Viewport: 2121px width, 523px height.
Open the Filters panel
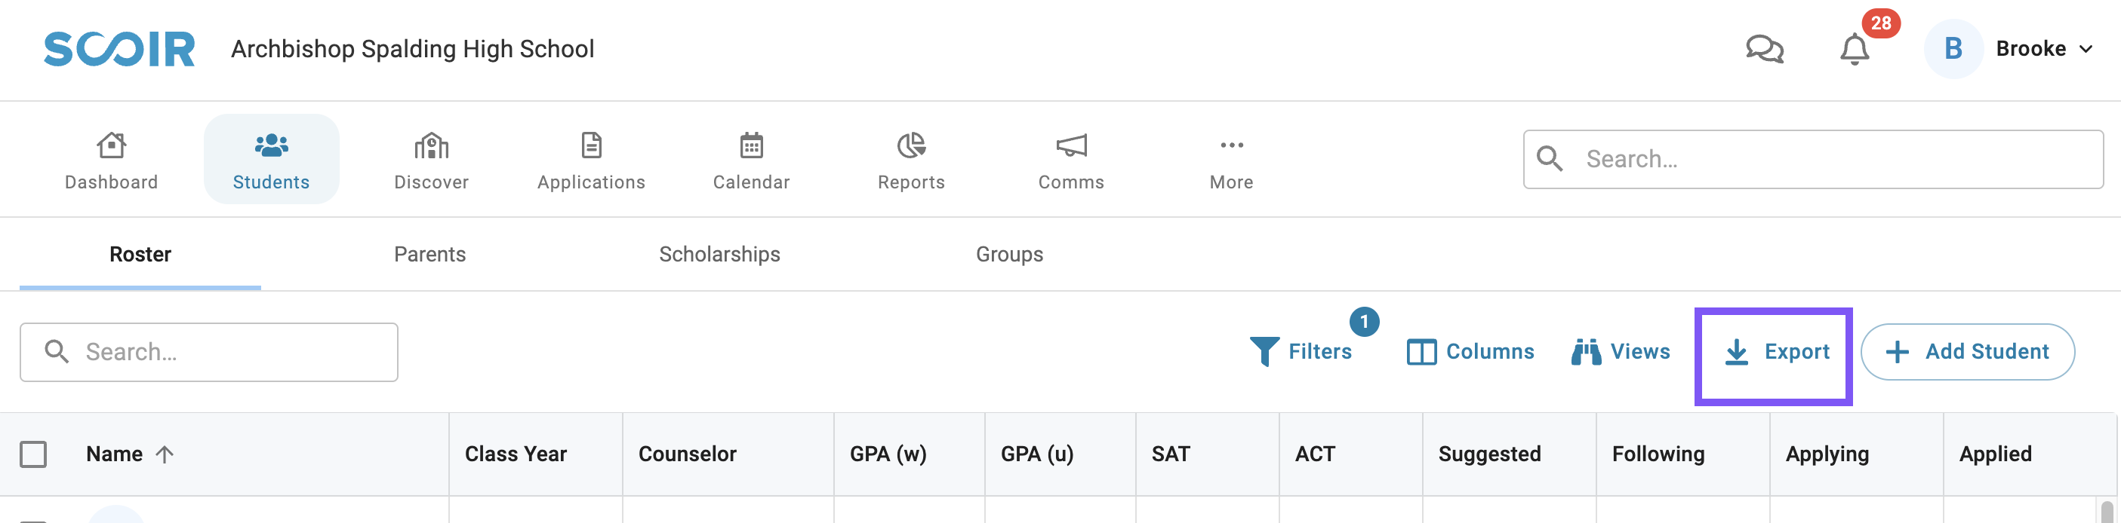[x=1301, y=351]
